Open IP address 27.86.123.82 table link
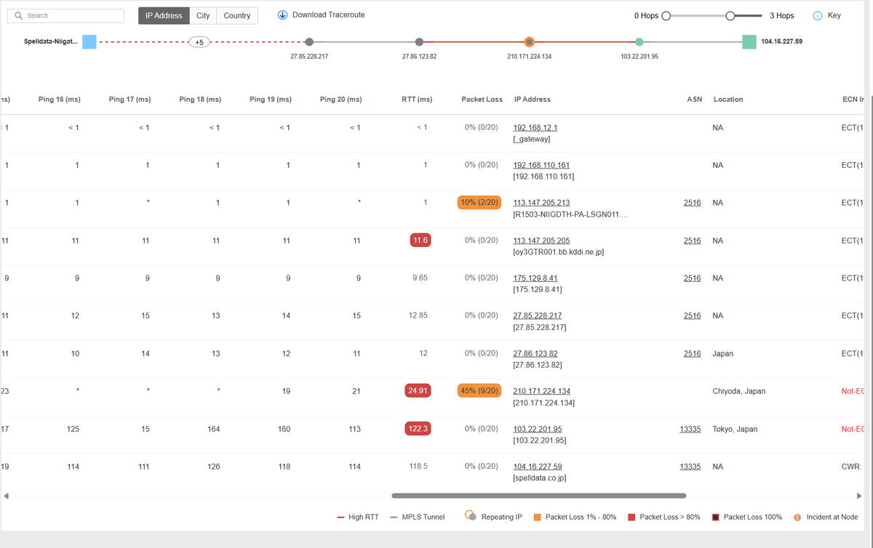Screen dimensions: 873x548 (x=535, y=353)
